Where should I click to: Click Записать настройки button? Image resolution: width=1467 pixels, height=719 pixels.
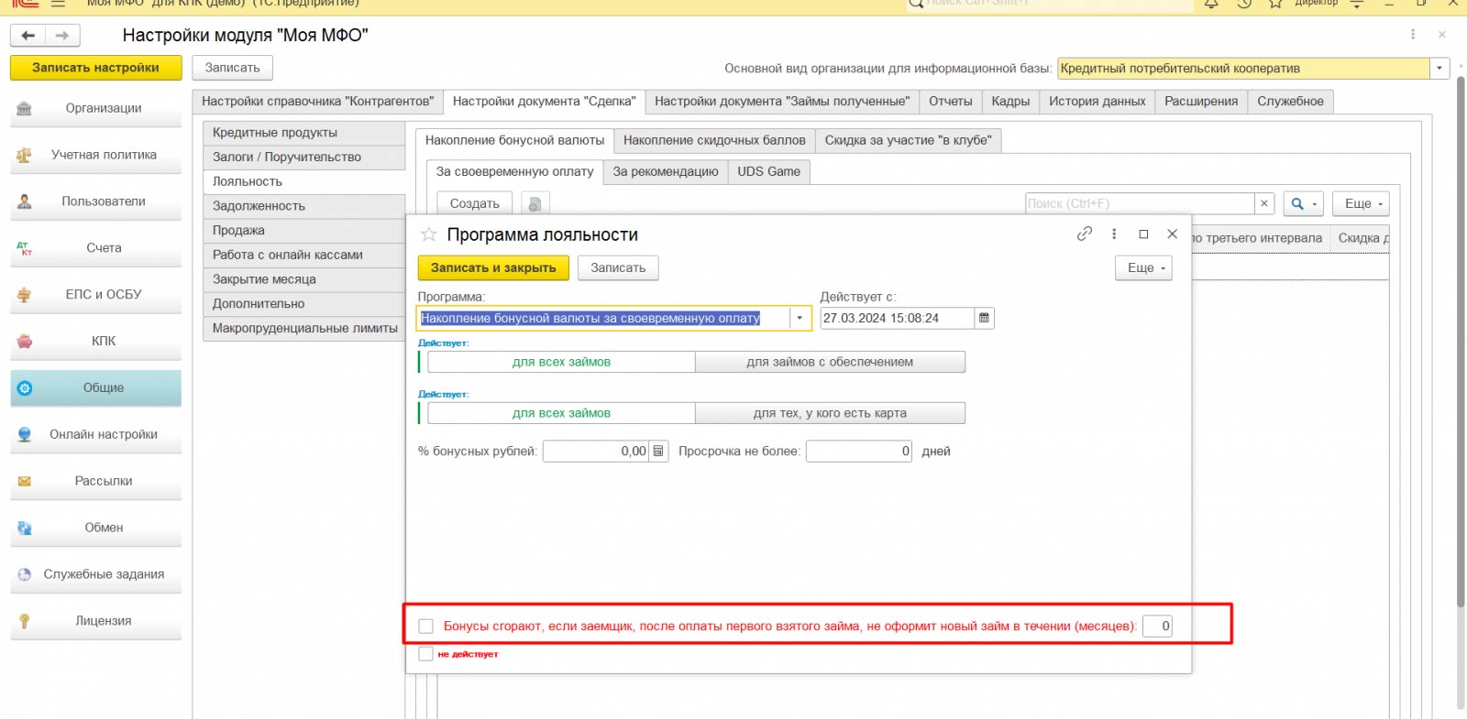point(96,68)
